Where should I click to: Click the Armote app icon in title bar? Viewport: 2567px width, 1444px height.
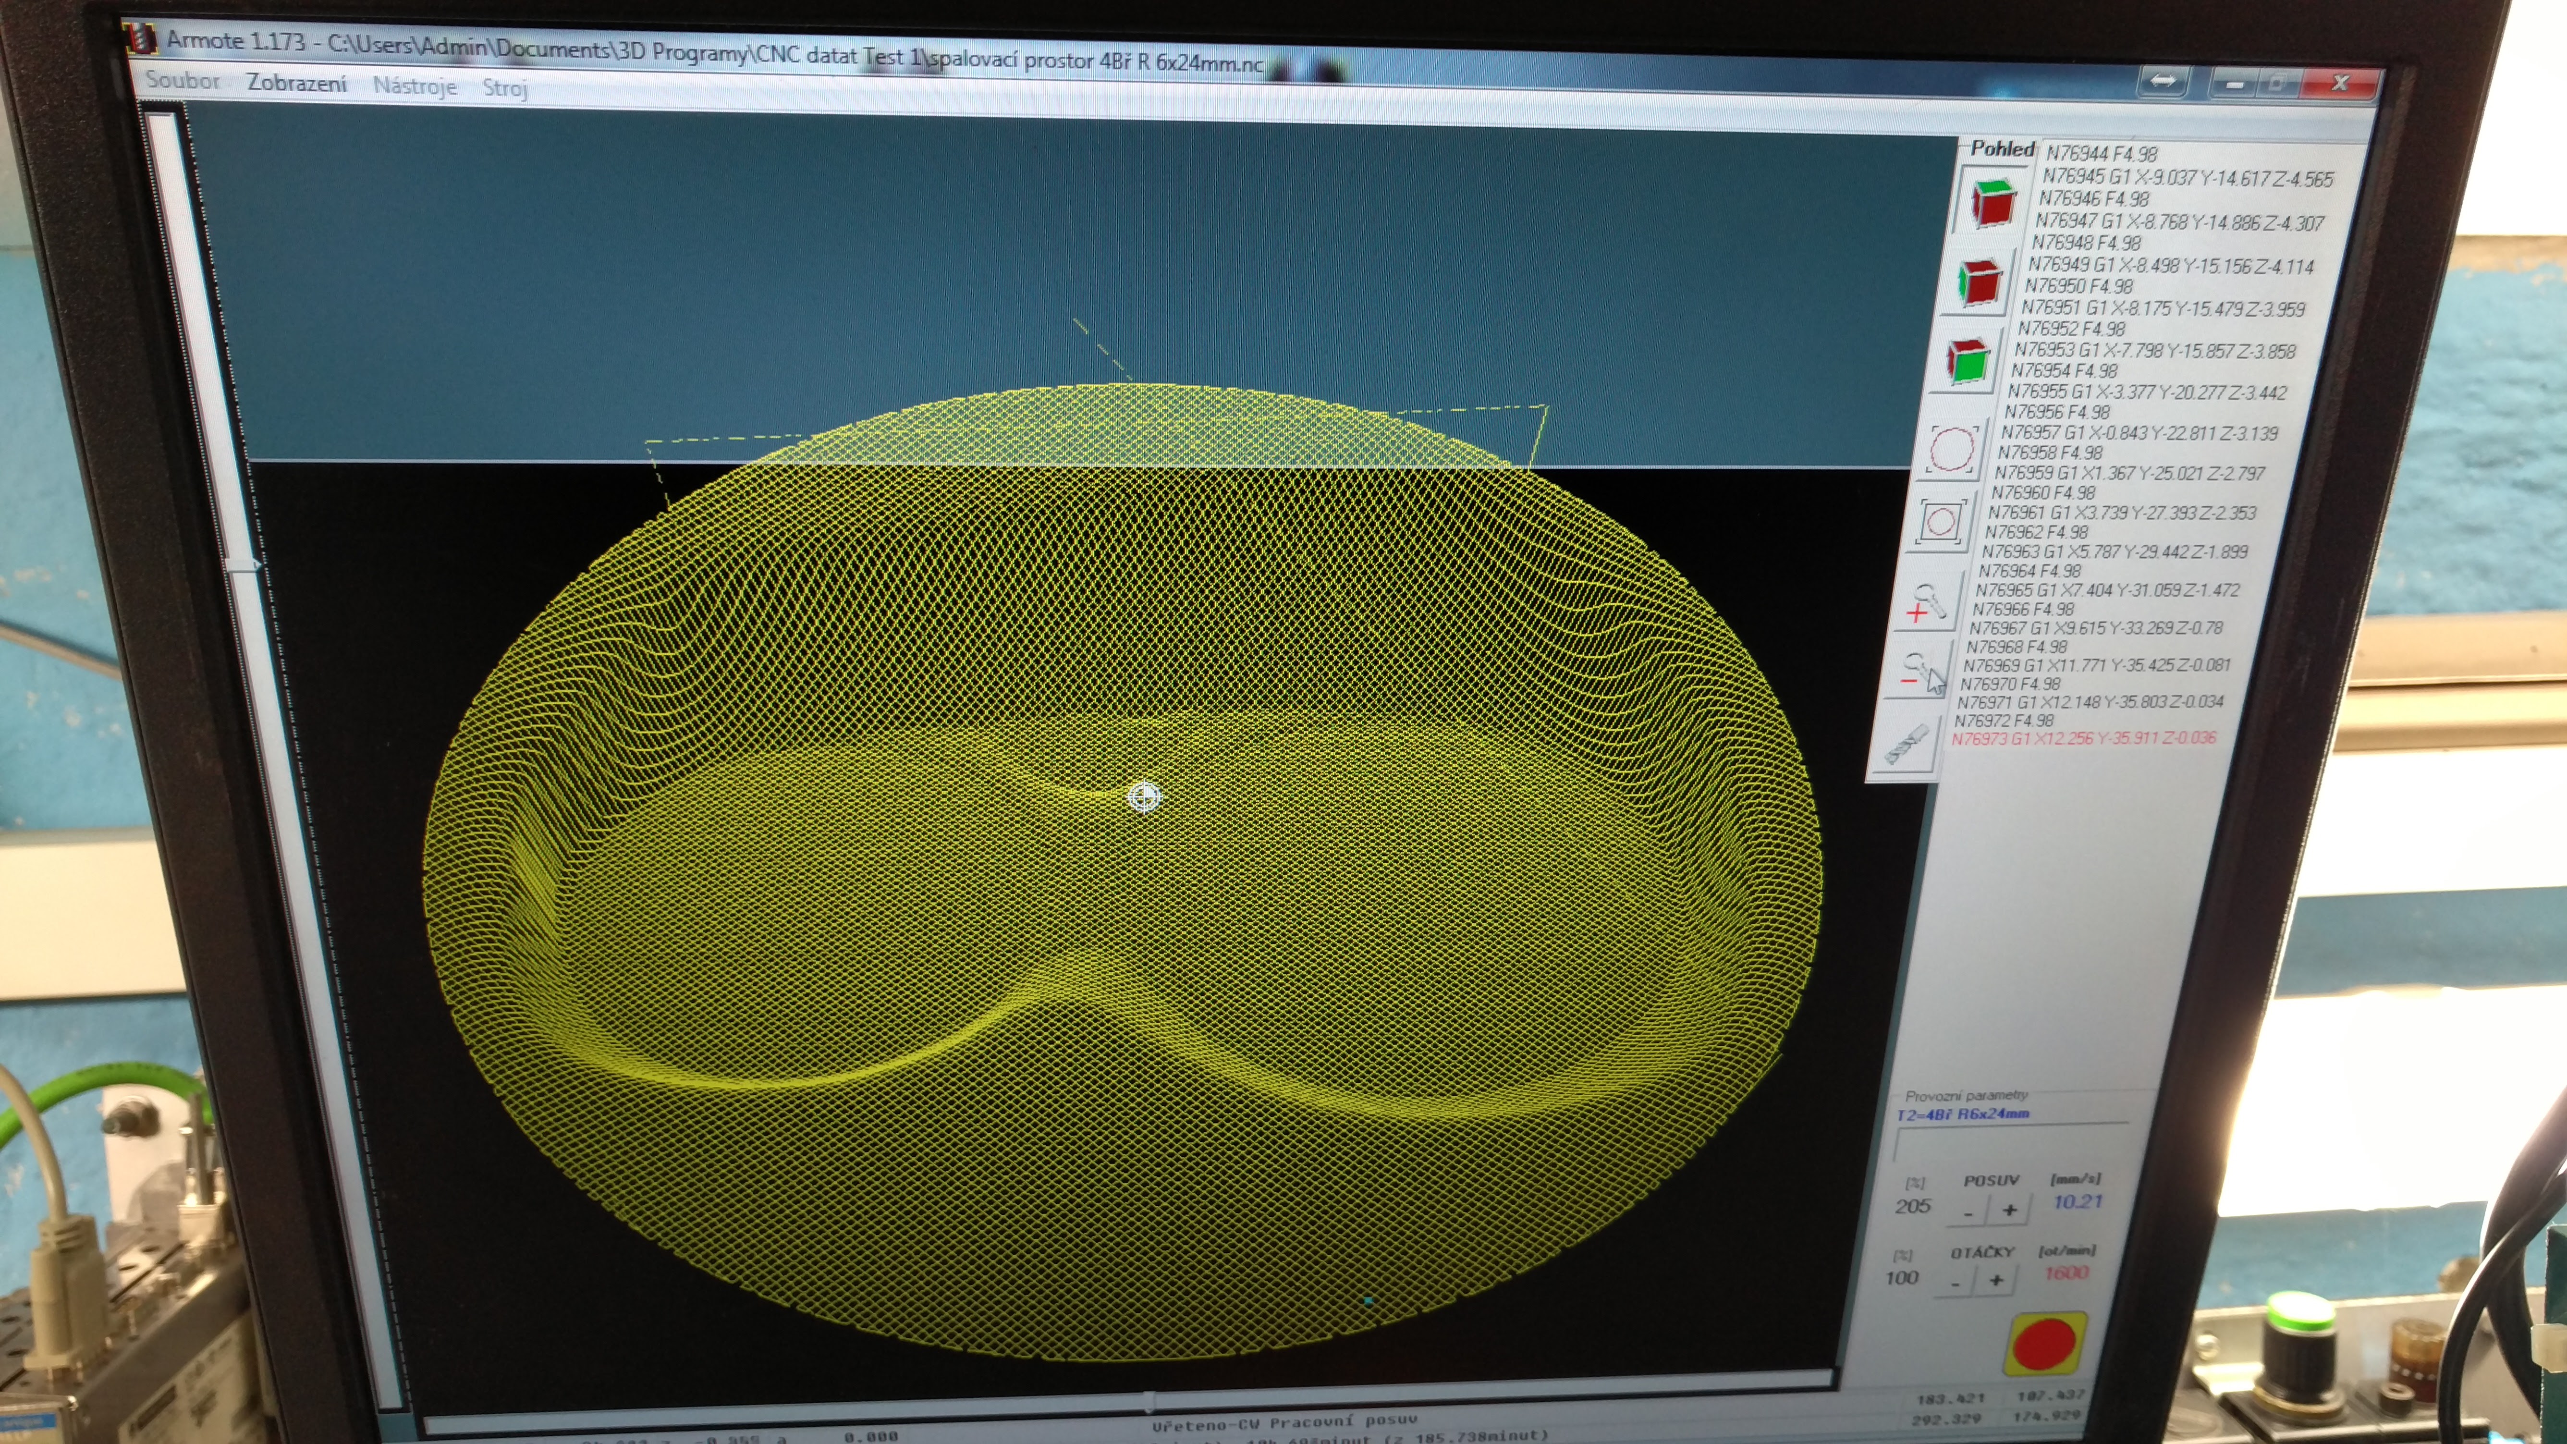point(141,38)
